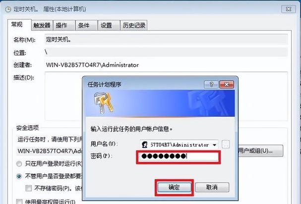The height and width of the screenshot is (204, 301).
Task: Open the 设置 tab
Action: click(x=109, y=25)
